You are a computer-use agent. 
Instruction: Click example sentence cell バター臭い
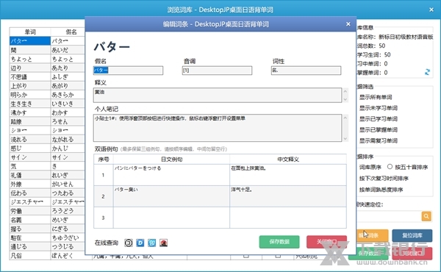coord(171,196)
